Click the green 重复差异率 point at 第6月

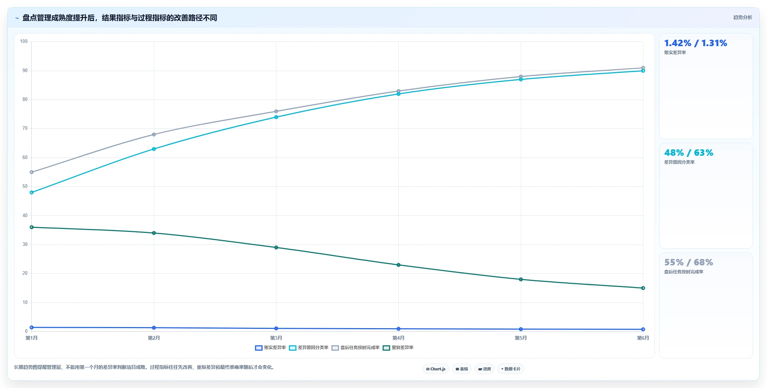643,288
